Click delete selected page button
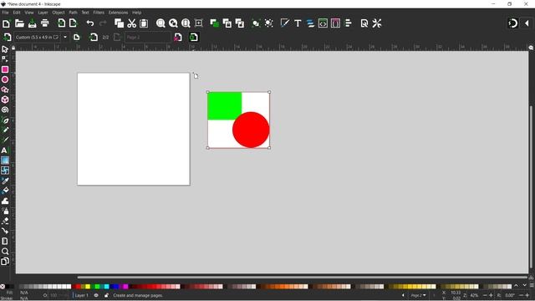The height and width of the screenshot is (301, 535). (x=178, y=37)
